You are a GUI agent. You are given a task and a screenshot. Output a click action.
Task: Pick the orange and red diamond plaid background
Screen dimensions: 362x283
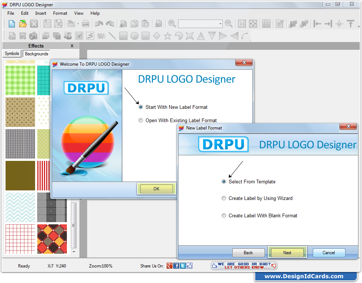(52, 239)
